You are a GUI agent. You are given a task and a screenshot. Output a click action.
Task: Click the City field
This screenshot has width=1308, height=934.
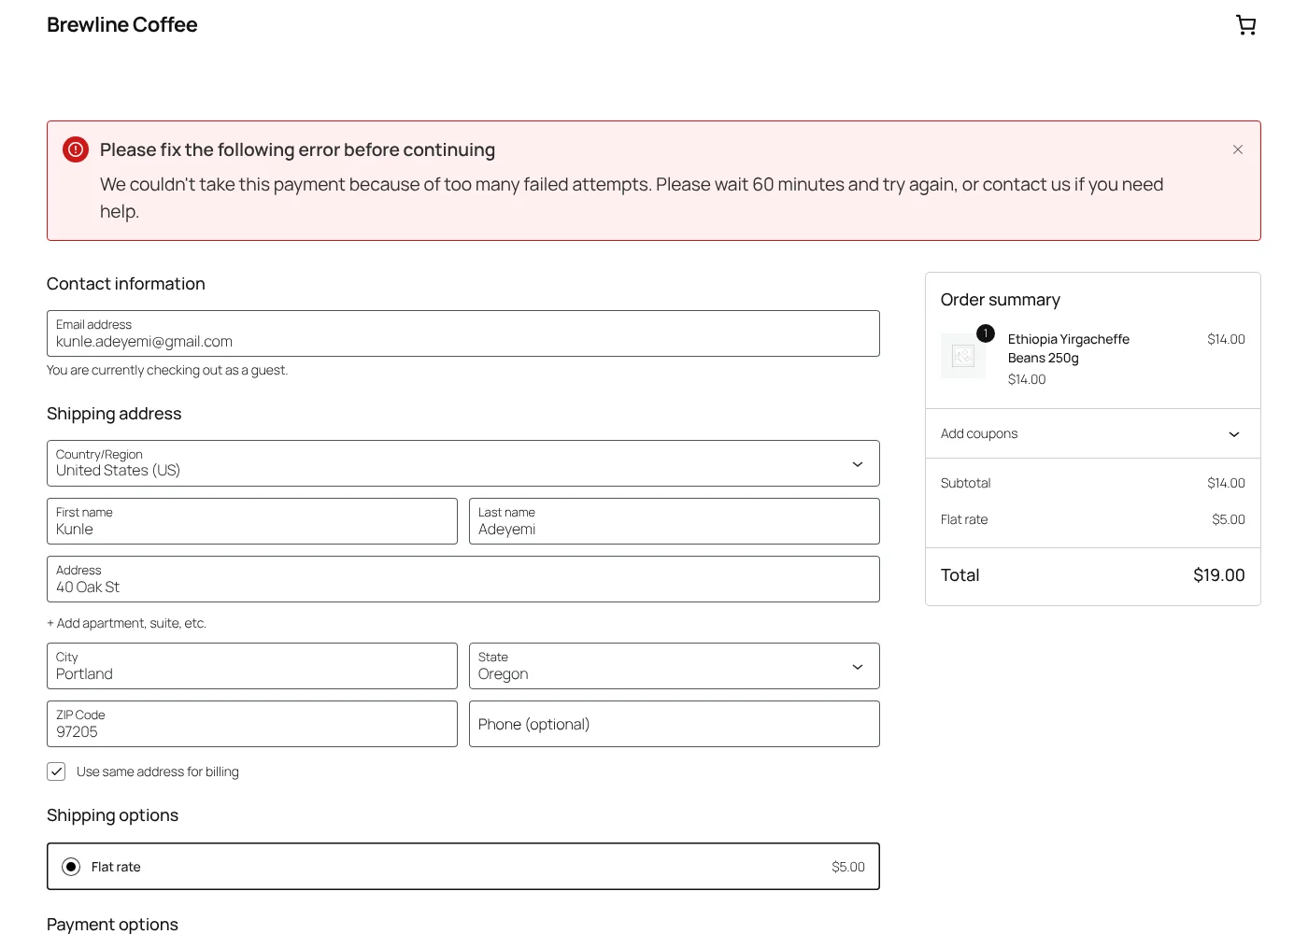(252, 666)
